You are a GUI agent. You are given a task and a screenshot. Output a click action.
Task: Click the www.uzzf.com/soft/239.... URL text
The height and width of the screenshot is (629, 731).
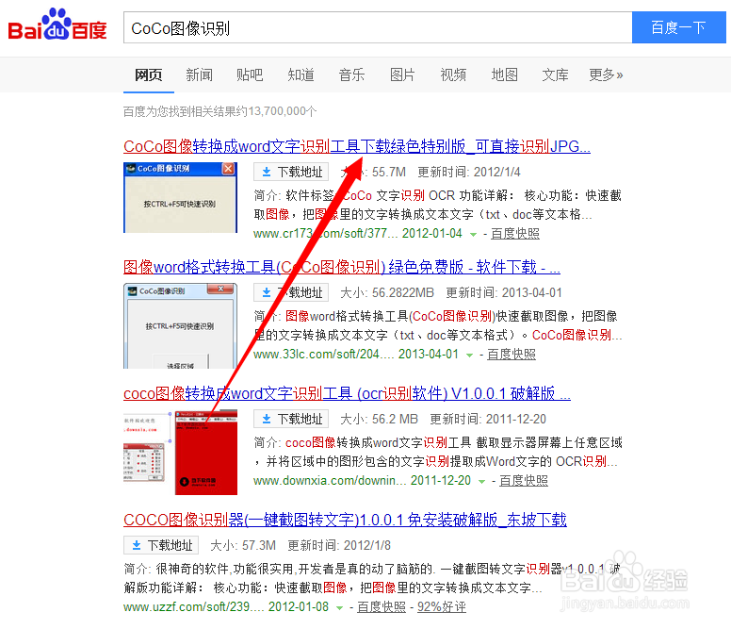pos(194,607)
